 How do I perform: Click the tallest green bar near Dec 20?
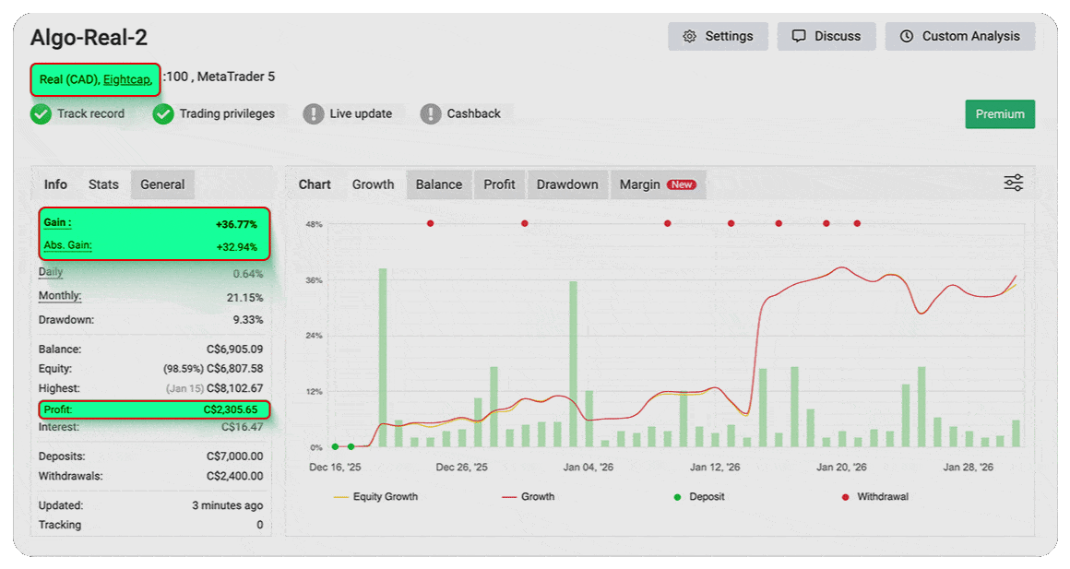tap(383, 358)
